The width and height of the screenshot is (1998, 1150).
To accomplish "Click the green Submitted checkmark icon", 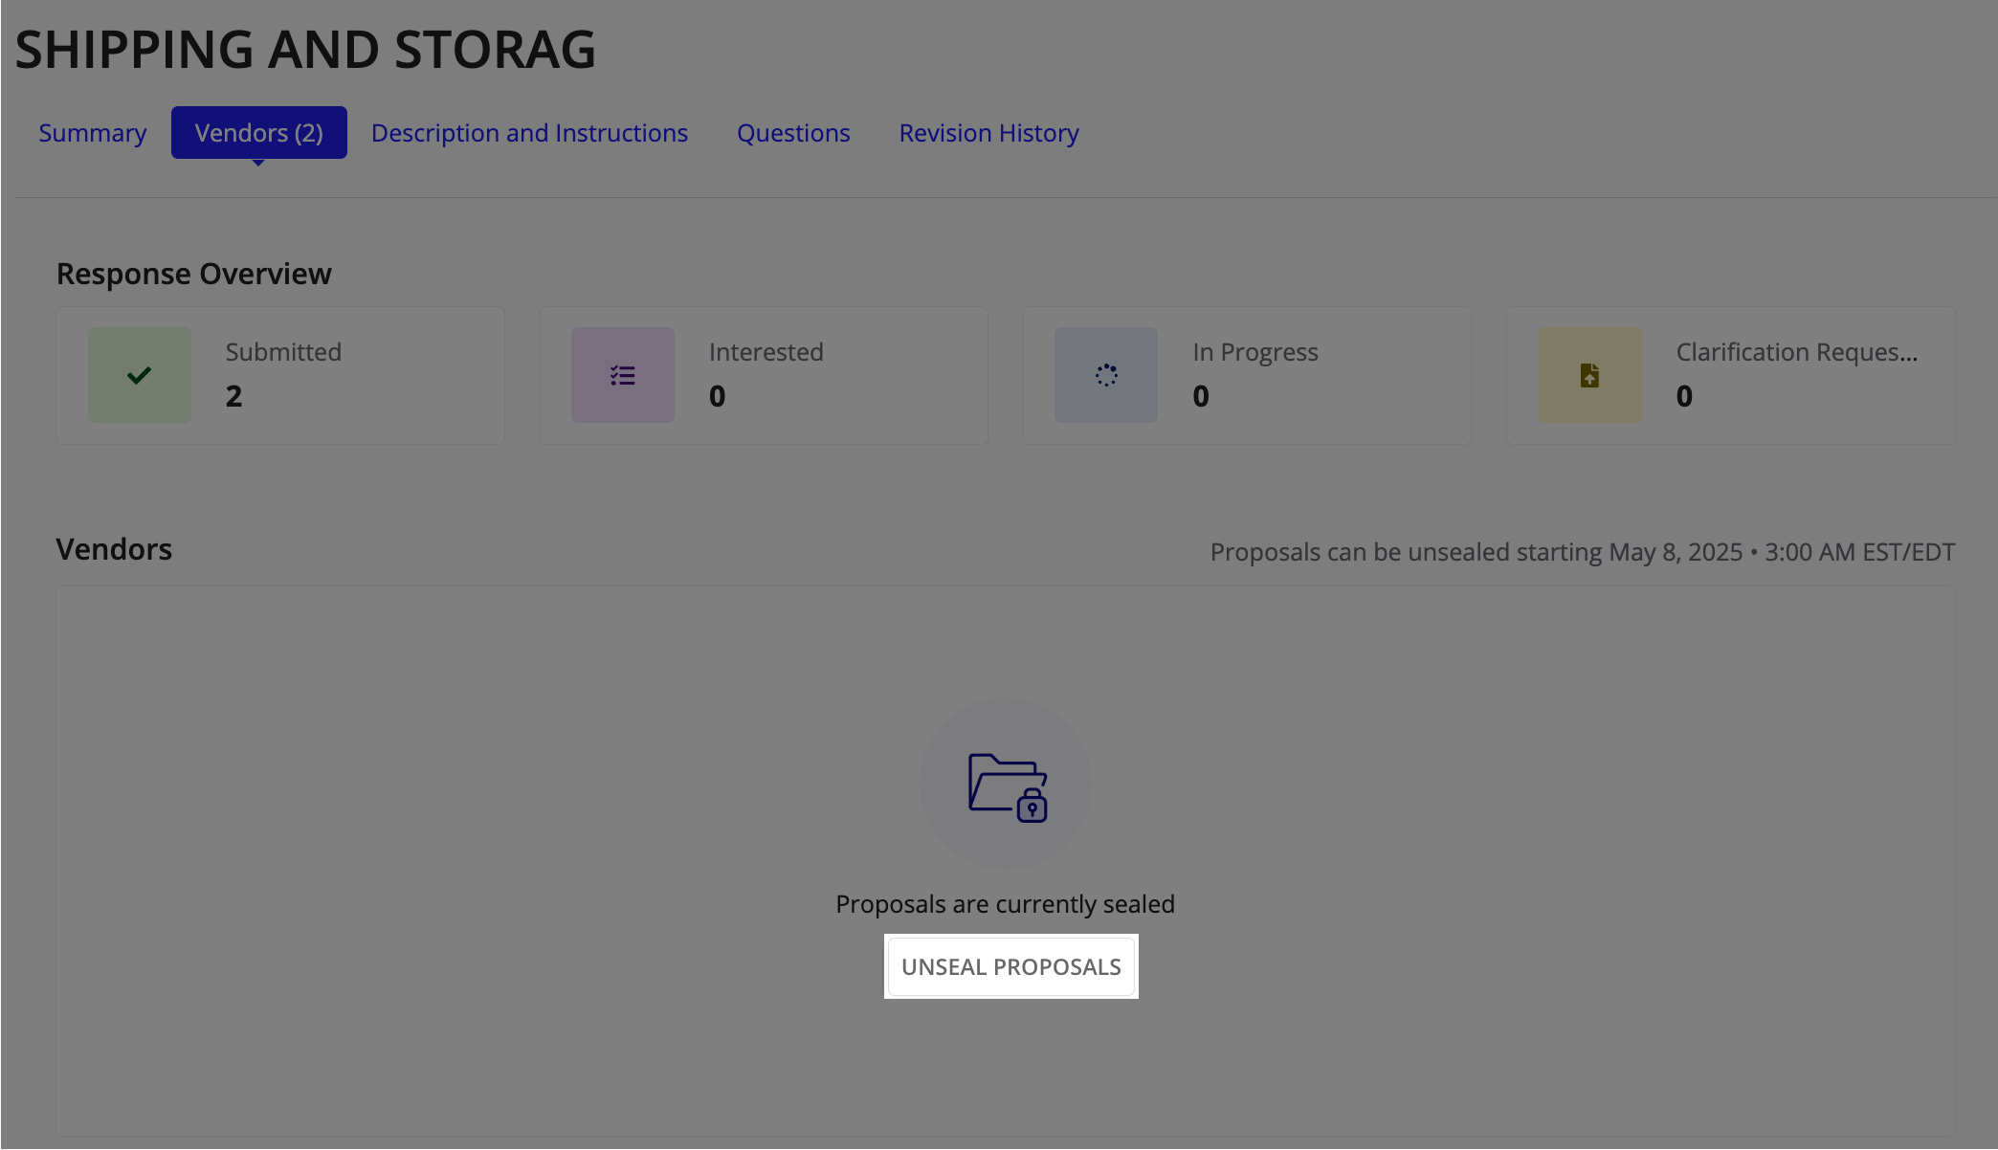I will click(x=140, y=375).
